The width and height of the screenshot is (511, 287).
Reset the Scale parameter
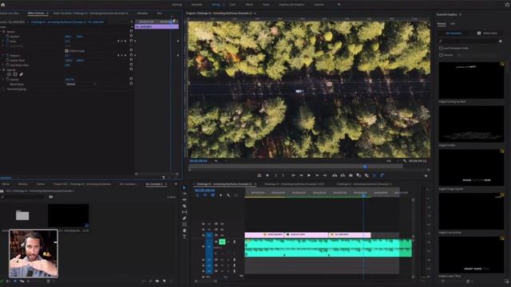tap(131, 41)
